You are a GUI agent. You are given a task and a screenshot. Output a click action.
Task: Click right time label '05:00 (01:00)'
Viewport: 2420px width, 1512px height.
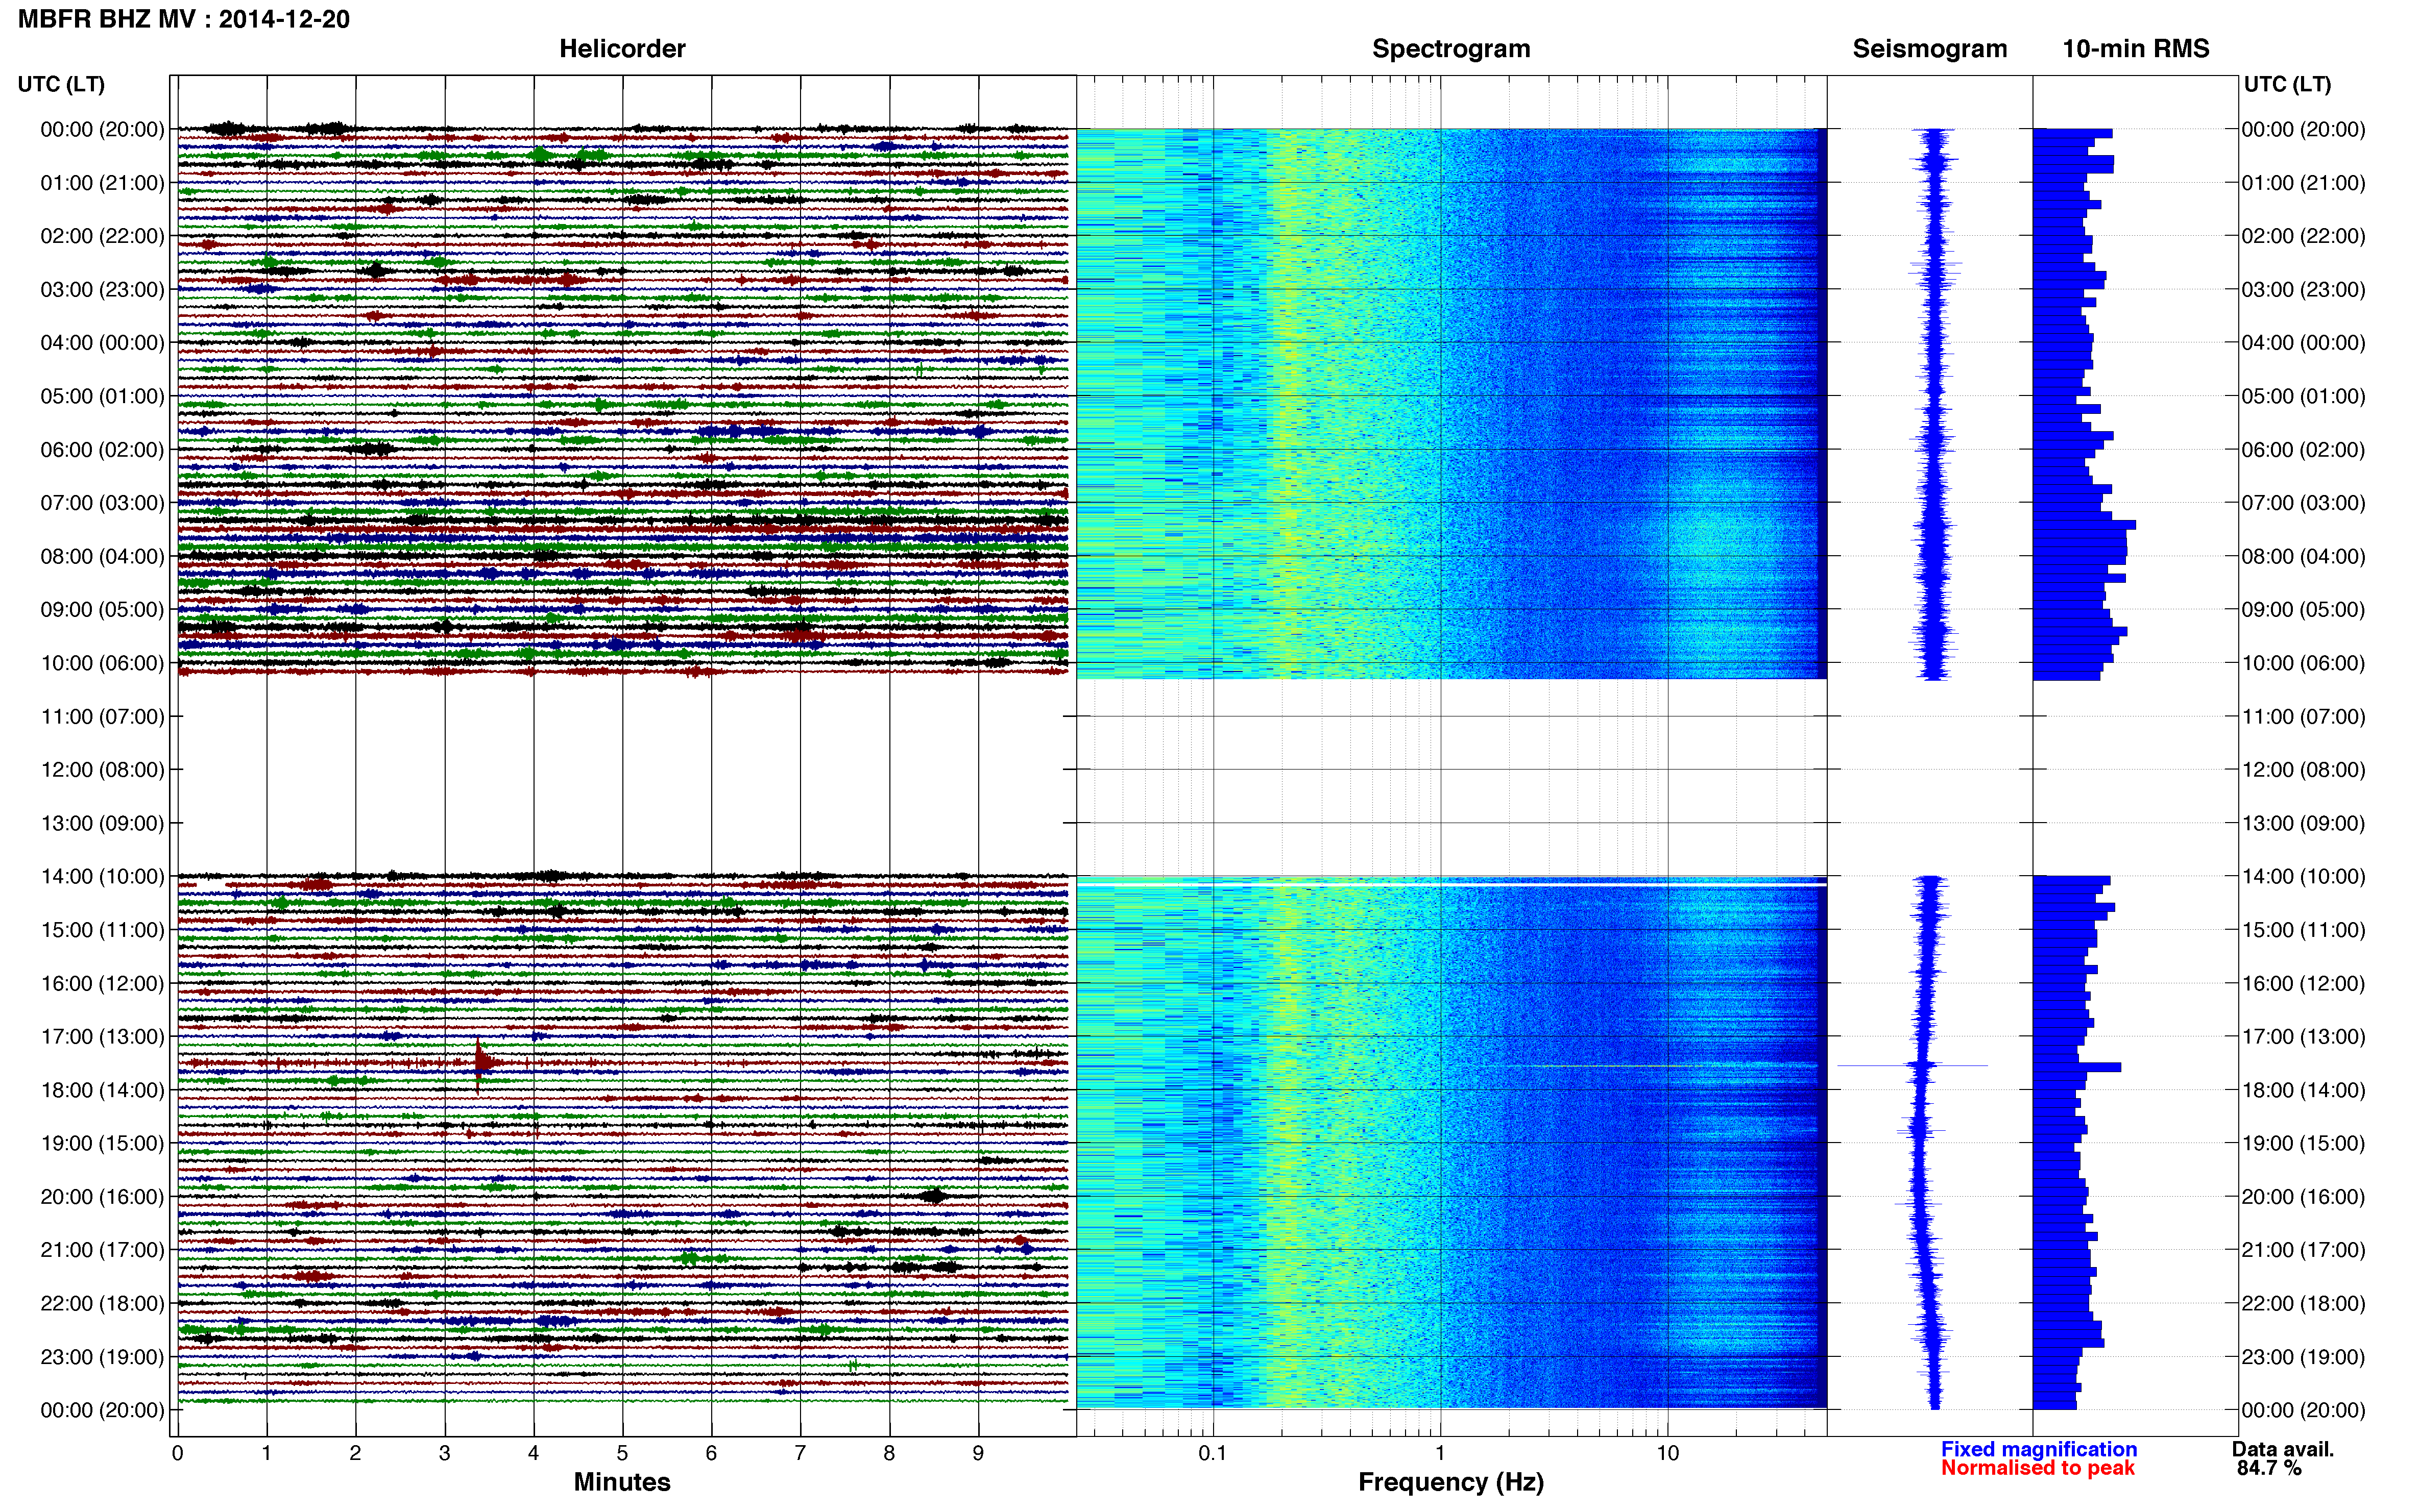[x=2303, y=396]
